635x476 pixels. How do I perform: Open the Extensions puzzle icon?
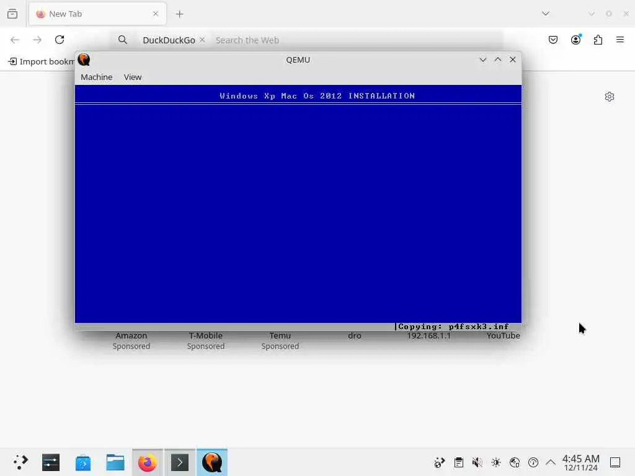point(598,40)
